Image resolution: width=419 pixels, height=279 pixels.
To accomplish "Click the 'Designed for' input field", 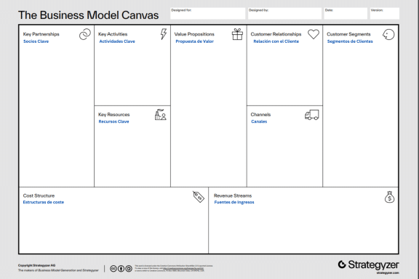I will (207, 13).
